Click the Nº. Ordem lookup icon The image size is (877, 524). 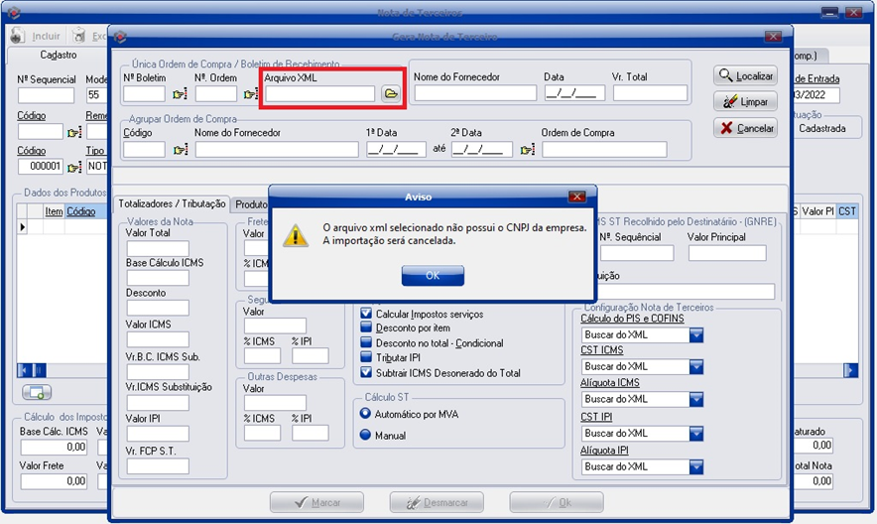pyautogui.click(x=248, y=94)
